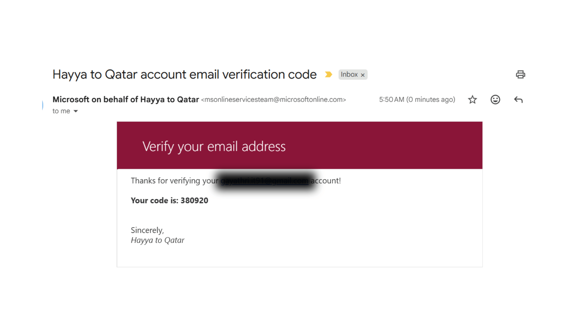
Task: Click the Inbox label chip
Action: [349, 74]
